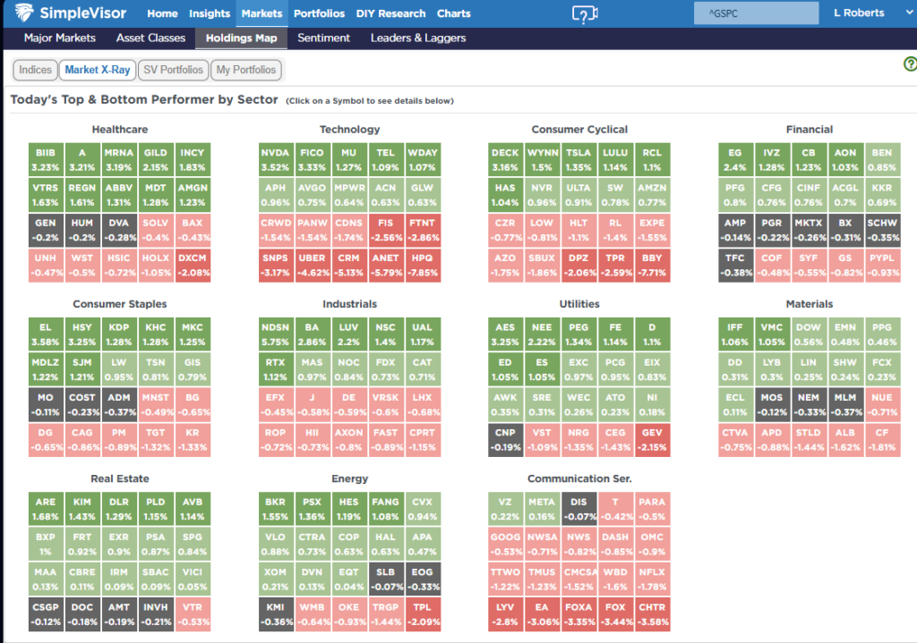Select the GS -0.82% tile

[845, 265]
